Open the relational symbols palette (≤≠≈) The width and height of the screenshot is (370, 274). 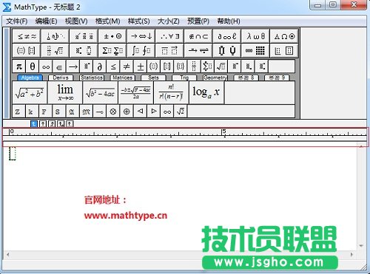[27, 36]
